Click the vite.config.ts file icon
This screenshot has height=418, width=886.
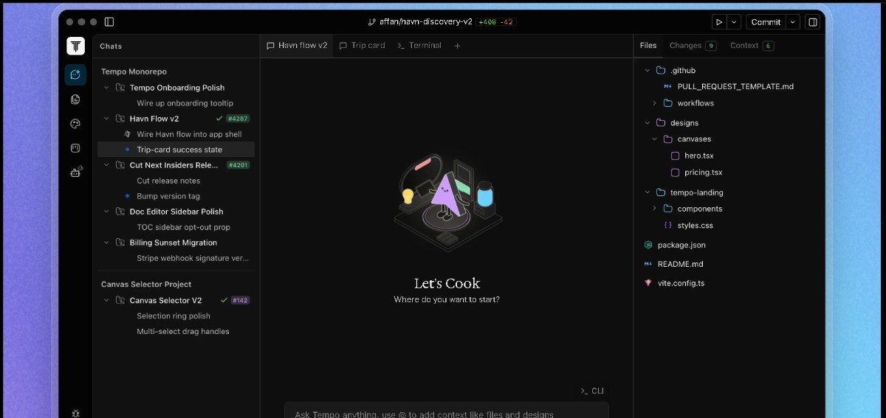pos(648,283)
